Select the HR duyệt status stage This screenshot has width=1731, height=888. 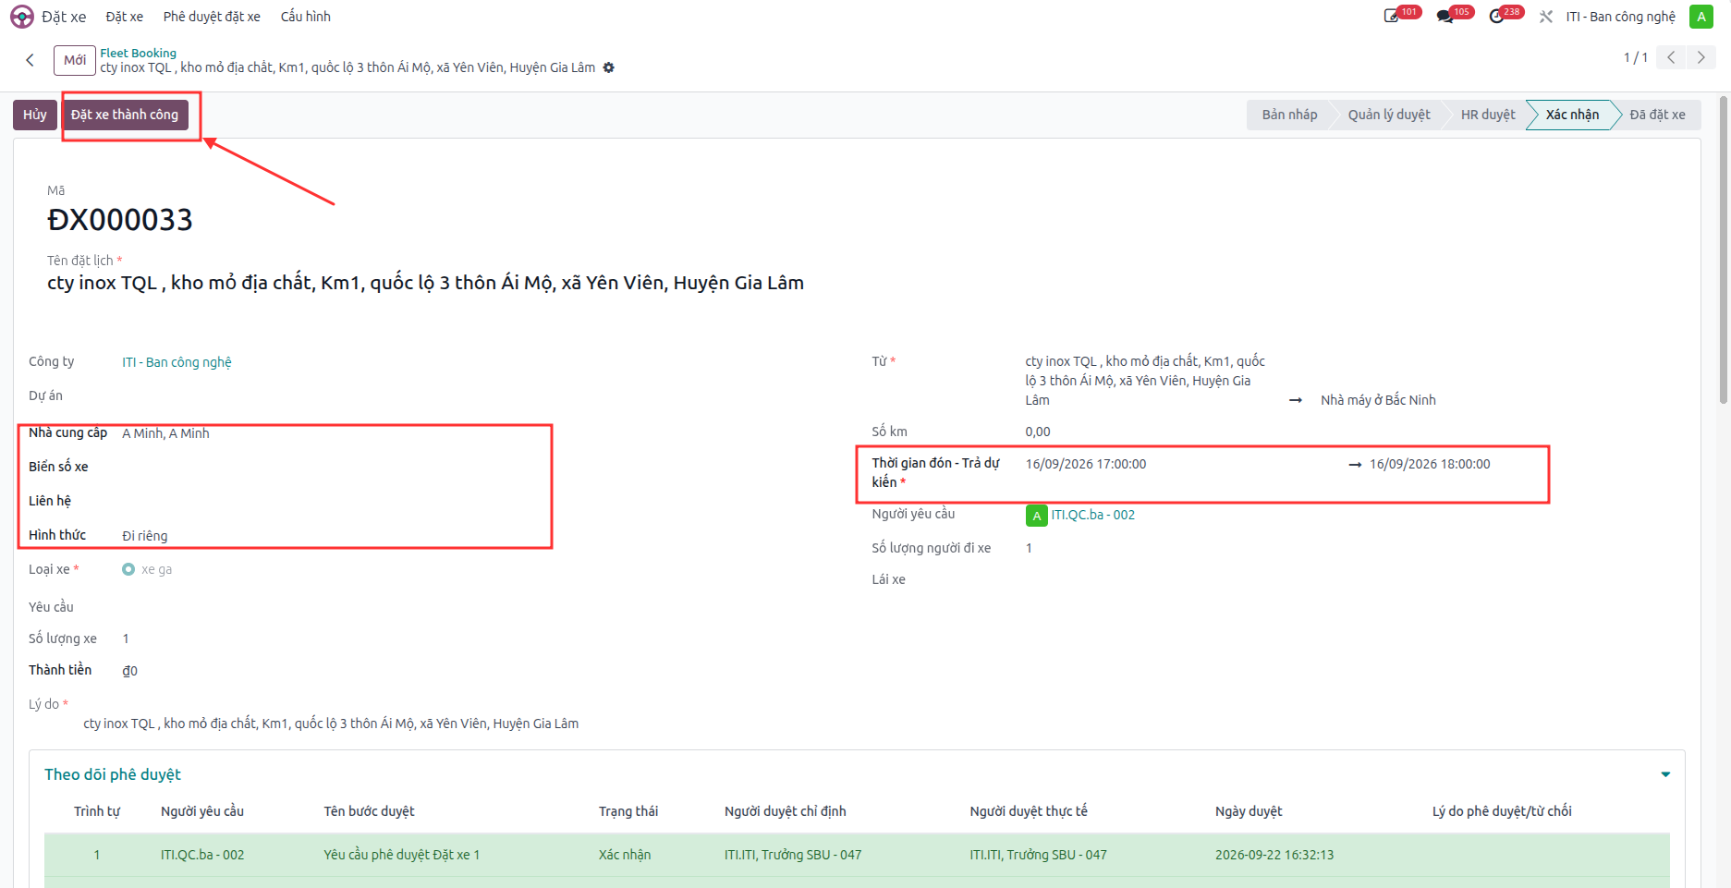point(1488,115)
